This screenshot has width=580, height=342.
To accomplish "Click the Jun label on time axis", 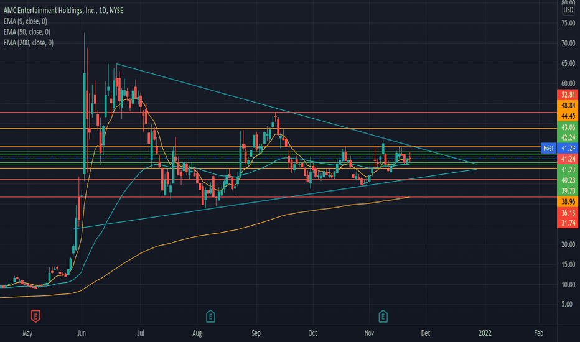I will point(82,333).
